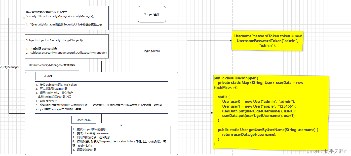Click the arrow pointing into the UserMapper note
The width and height of the screenshot is (351, 156).
(199, 113)
